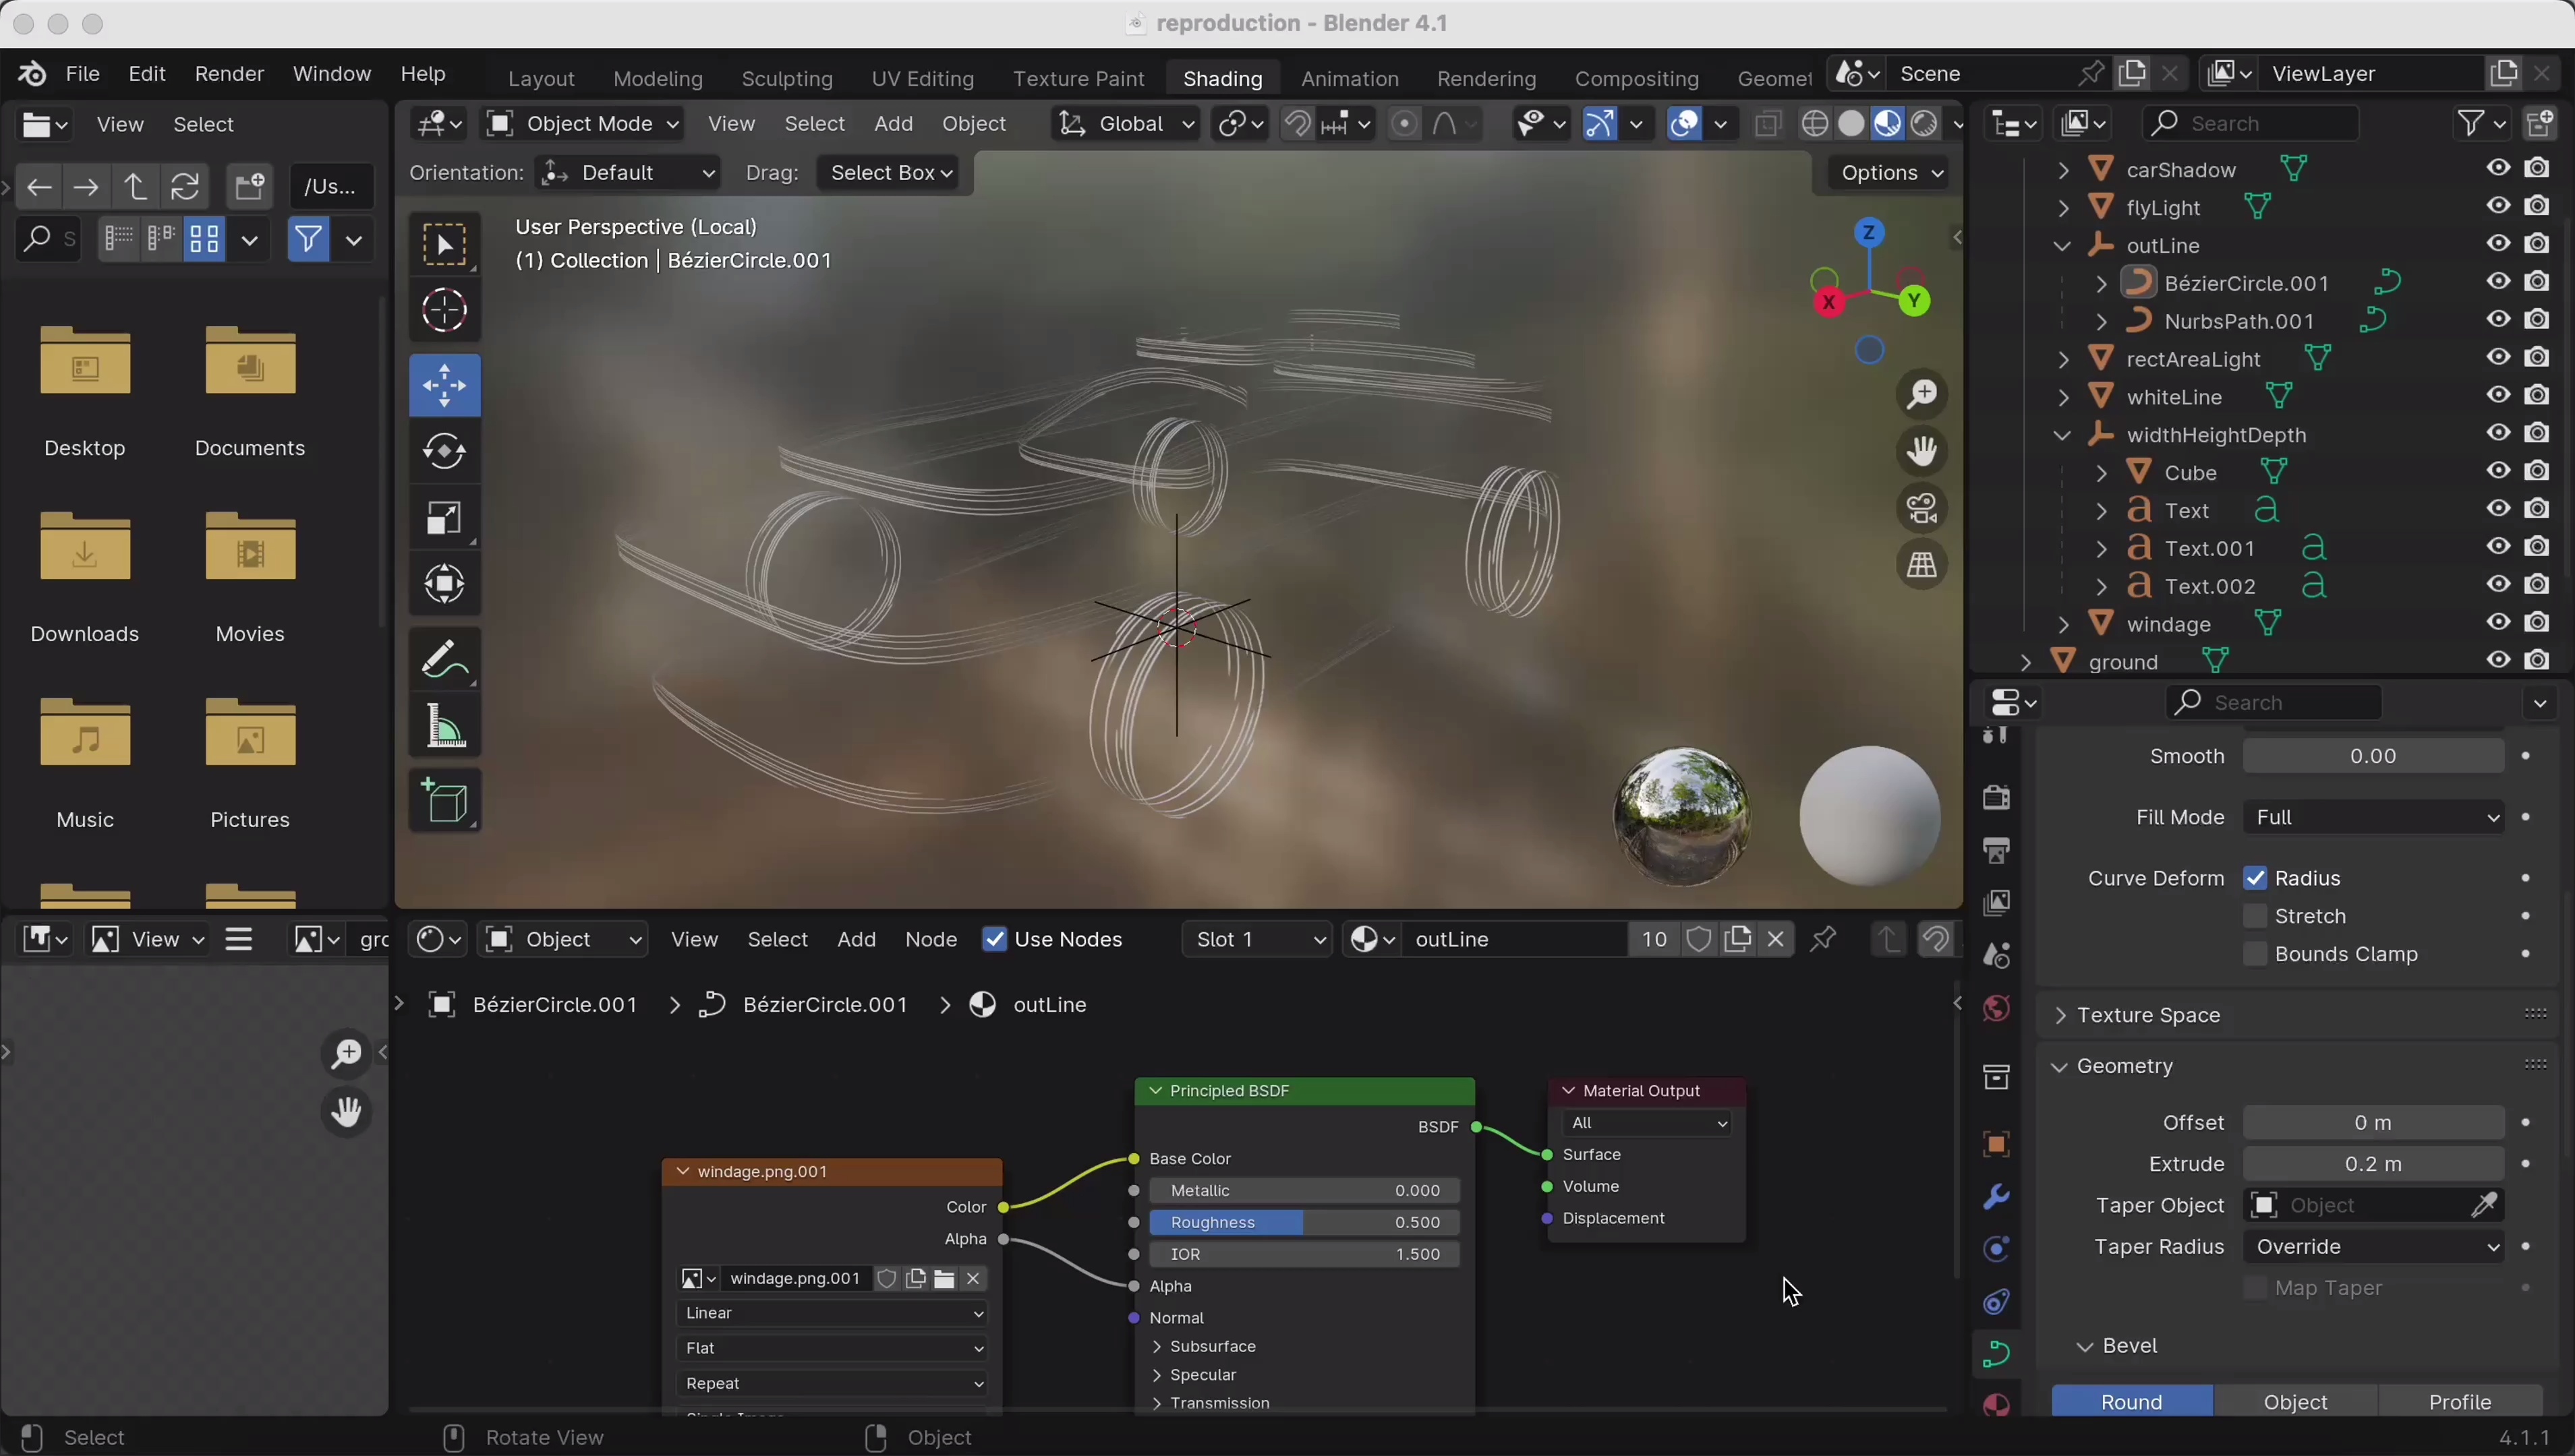Open the Render menu

pos(229,74)
